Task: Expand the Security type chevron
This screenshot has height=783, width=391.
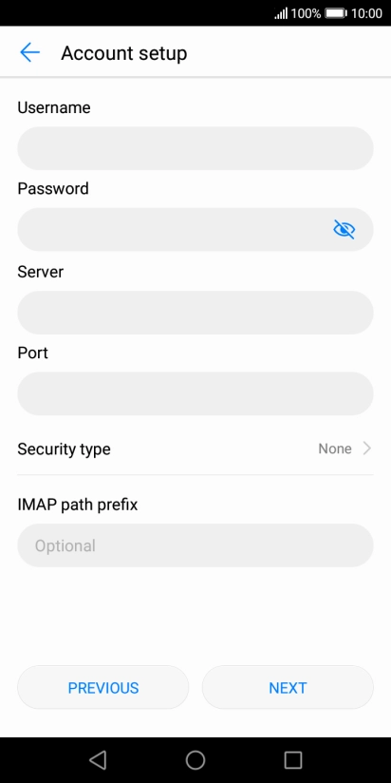Action: [367, 449]
